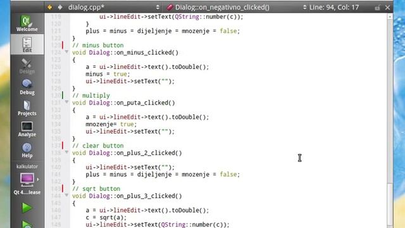
Task: Click 'void Dialog::on_minus_clicked()' line
Action: click(125, 53)
